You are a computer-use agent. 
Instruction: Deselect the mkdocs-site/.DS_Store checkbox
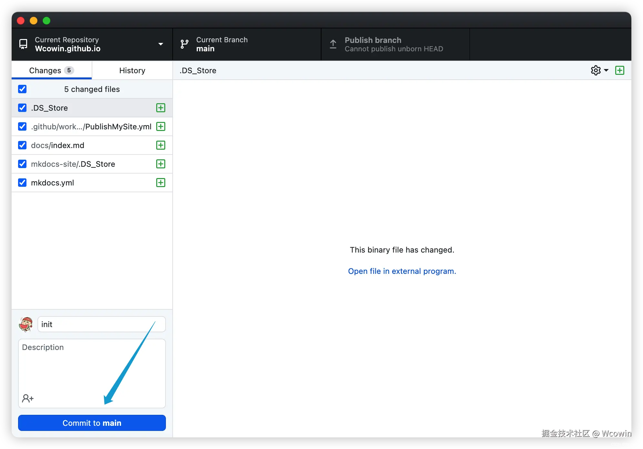(x=22, y=164)
